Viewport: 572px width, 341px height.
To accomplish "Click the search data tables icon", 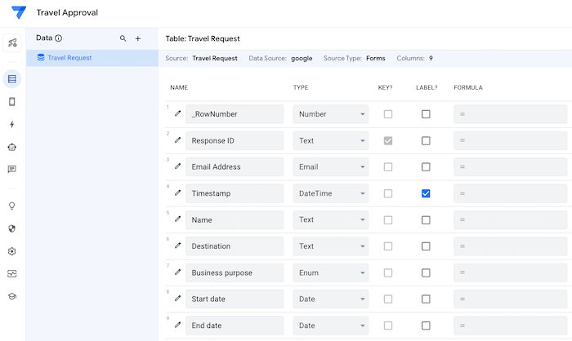I will coord(123,38).
